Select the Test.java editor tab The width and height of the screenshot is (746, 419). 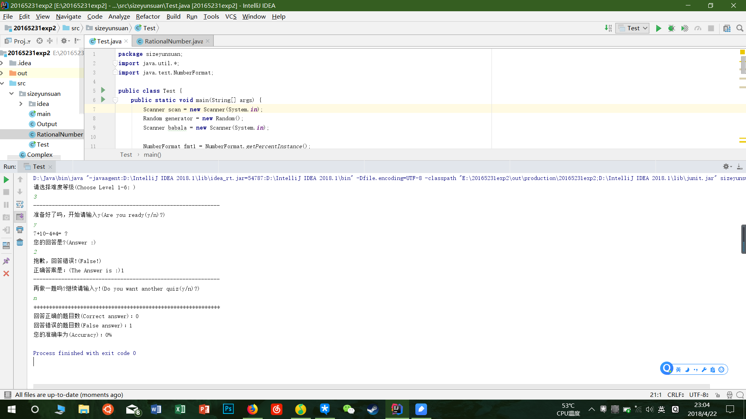(108, 41)
